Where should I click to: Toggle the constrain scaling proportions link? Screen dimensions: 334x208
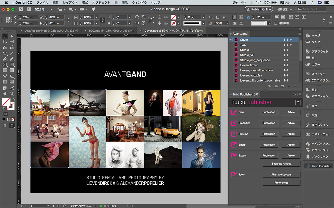point(102,20)
